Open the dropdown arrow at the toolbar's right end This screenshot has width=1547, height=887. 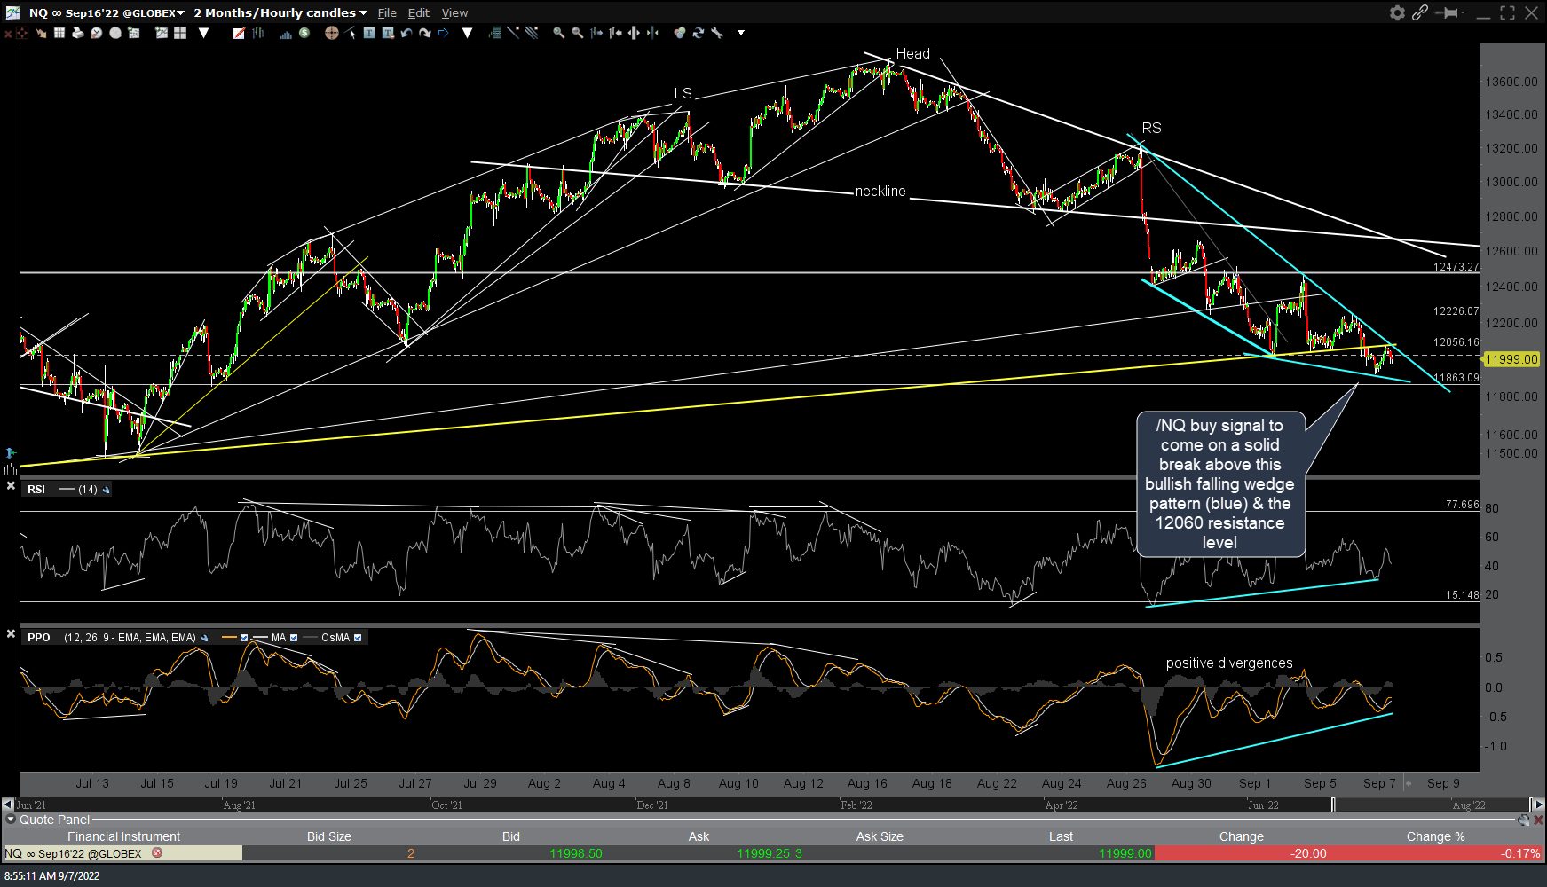[741, 34]
